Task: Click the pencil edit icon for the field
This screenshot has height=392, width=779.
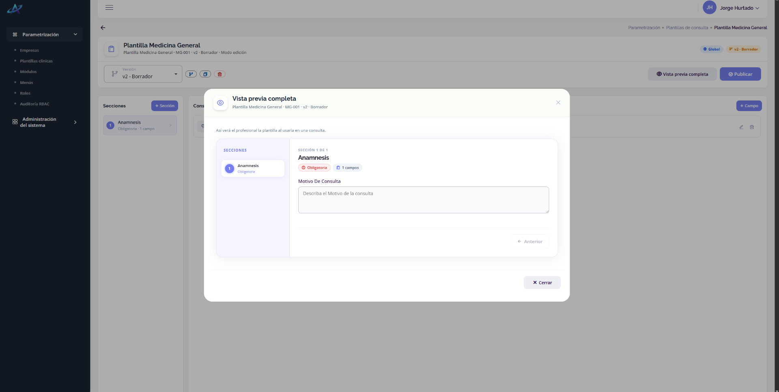Action: click(x=741, y=127)
